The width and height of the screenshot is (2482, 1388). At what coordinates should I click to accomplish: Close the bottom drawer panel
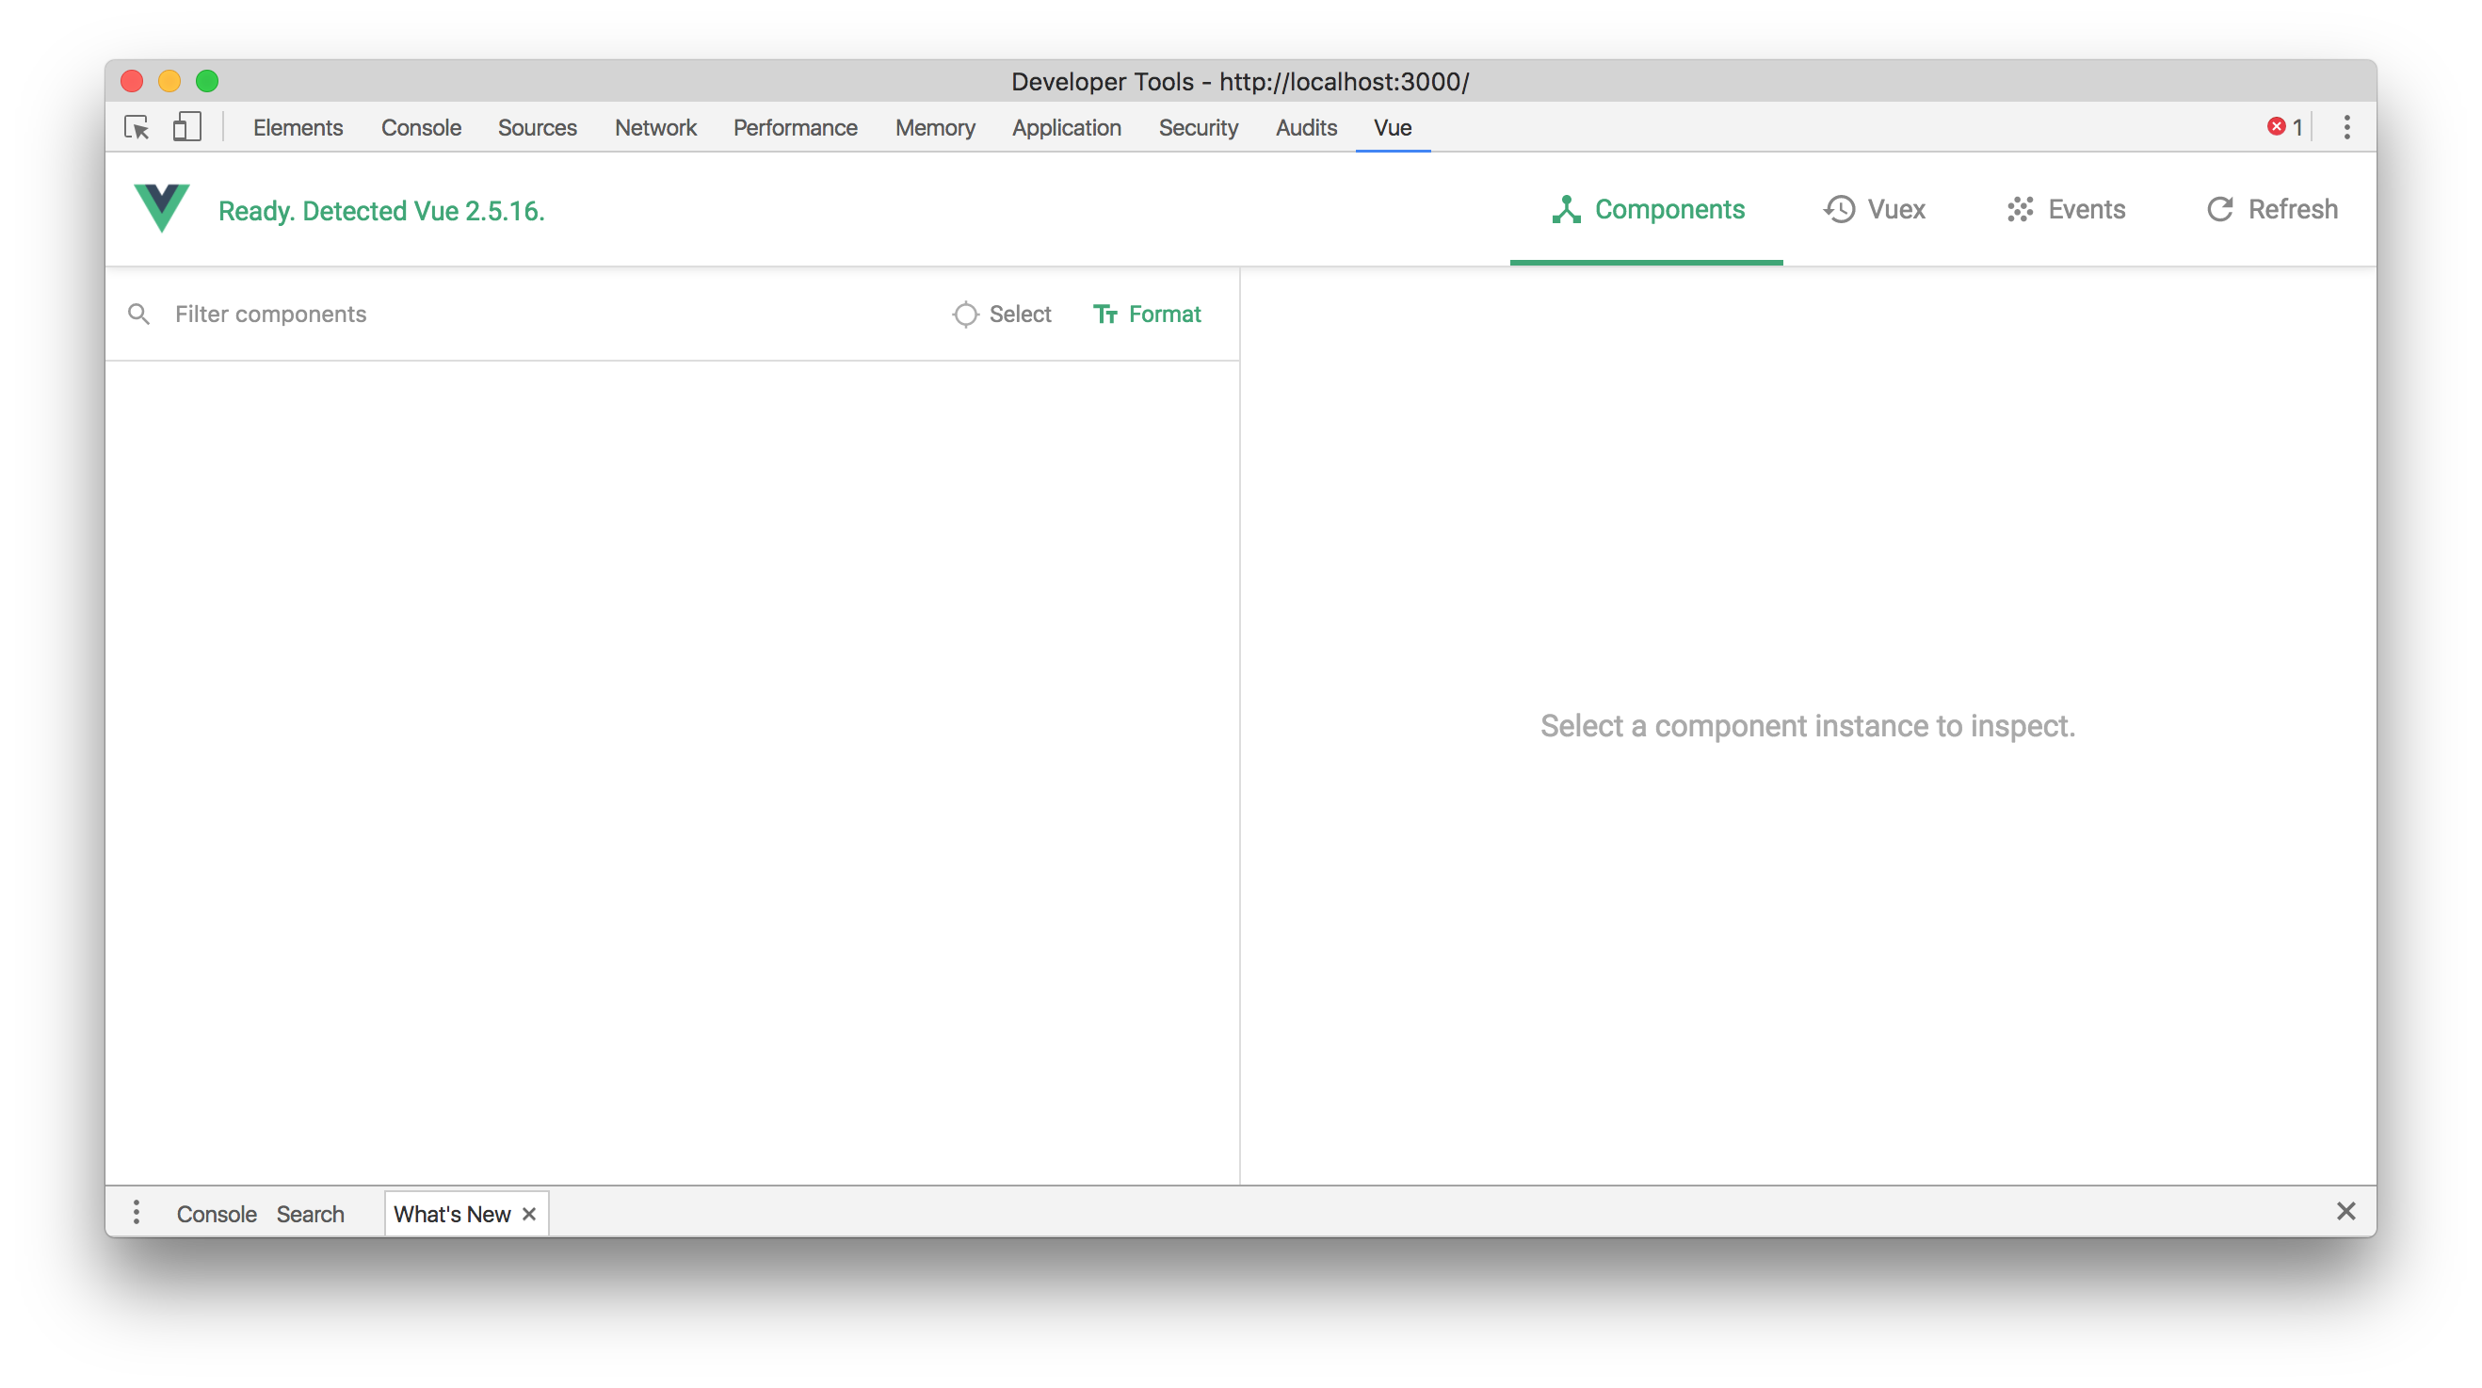click(2345, 1212)
